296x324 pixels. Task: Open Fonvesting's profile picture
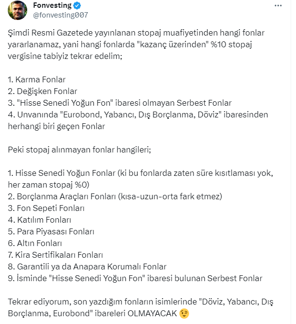pyautogui.click(x=17, y=10)
